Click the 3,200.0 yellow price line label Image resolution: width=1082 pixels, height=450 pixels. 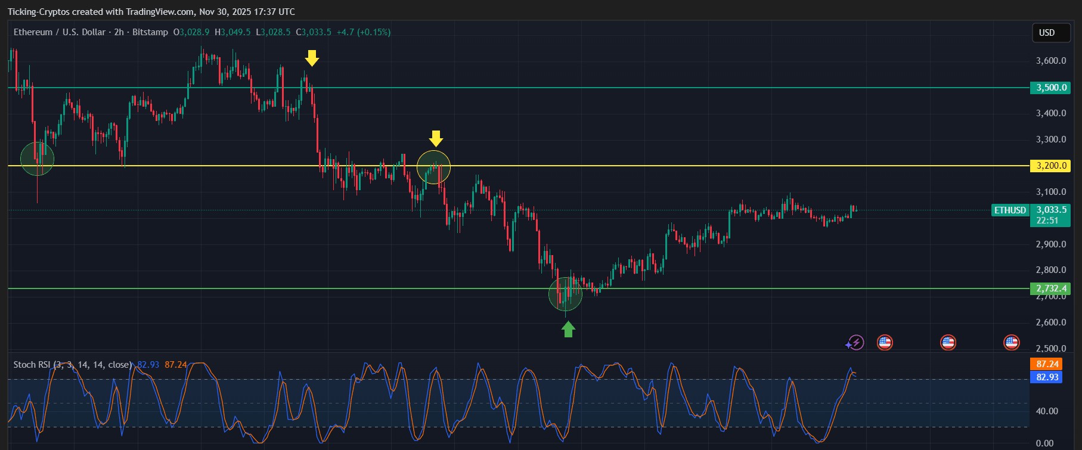tap(1050, 166)
